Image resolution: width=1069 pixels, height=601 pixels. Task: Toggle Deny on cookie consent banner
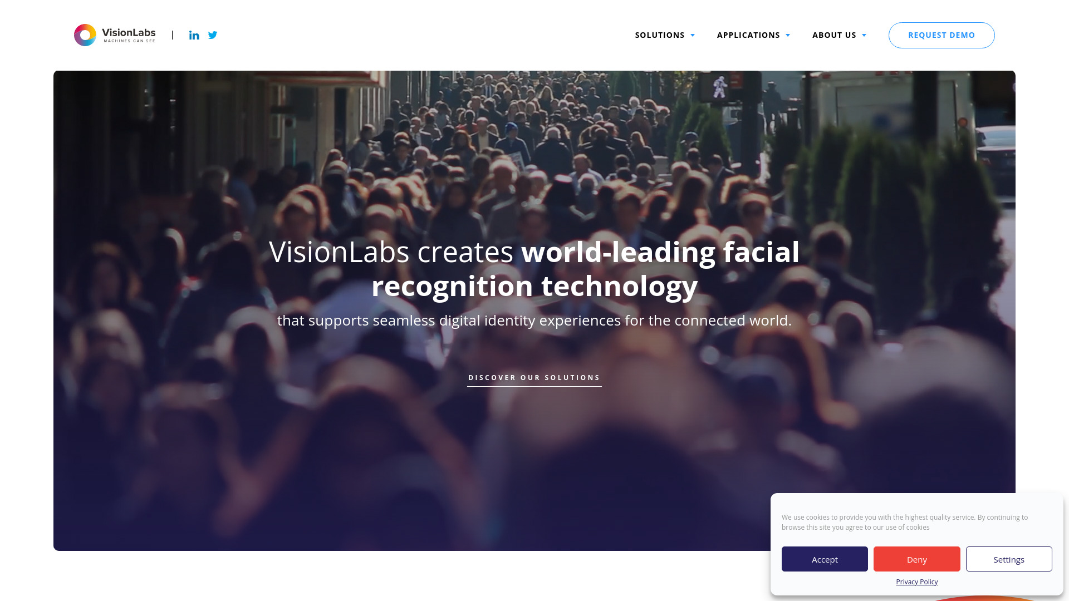point(917,559)
